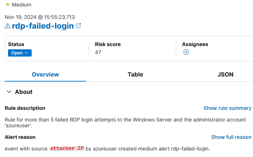The width and height of the screenshot is (253, 157).
Task: Click the Risk score value 47
Action: point(98,52)
